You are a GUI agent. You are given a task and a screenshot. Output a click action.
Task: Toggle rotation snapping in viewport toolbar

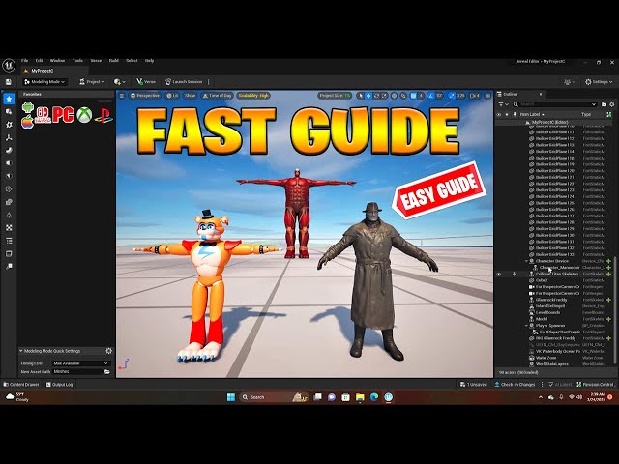pos(430,96)
